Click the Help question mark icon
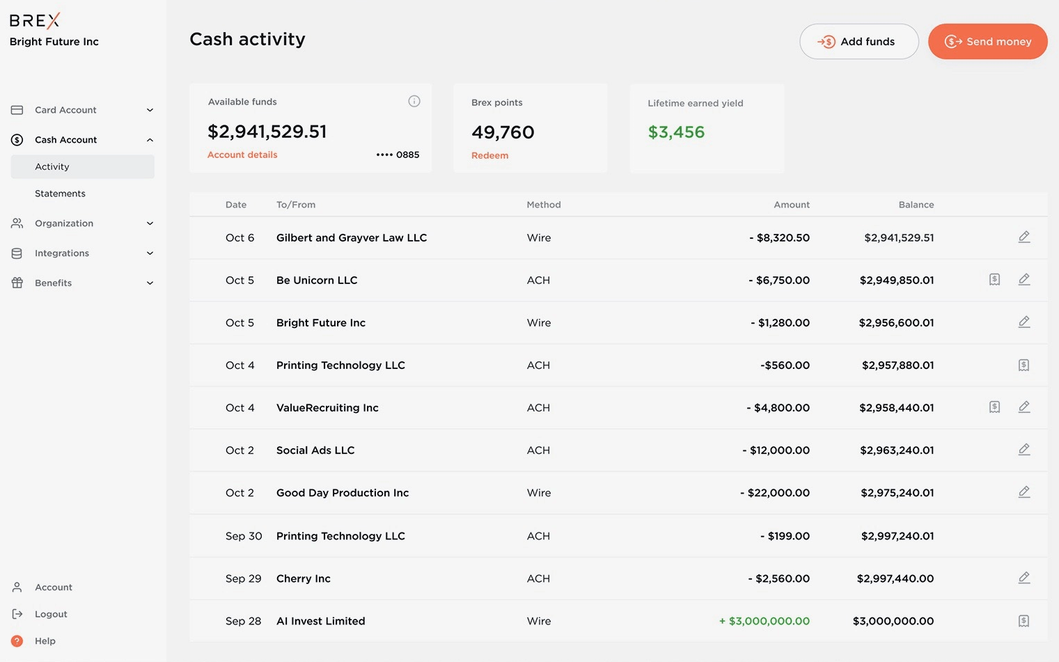Image resolution: width=1059 pixels, height=662 pixels. point(17,640)
